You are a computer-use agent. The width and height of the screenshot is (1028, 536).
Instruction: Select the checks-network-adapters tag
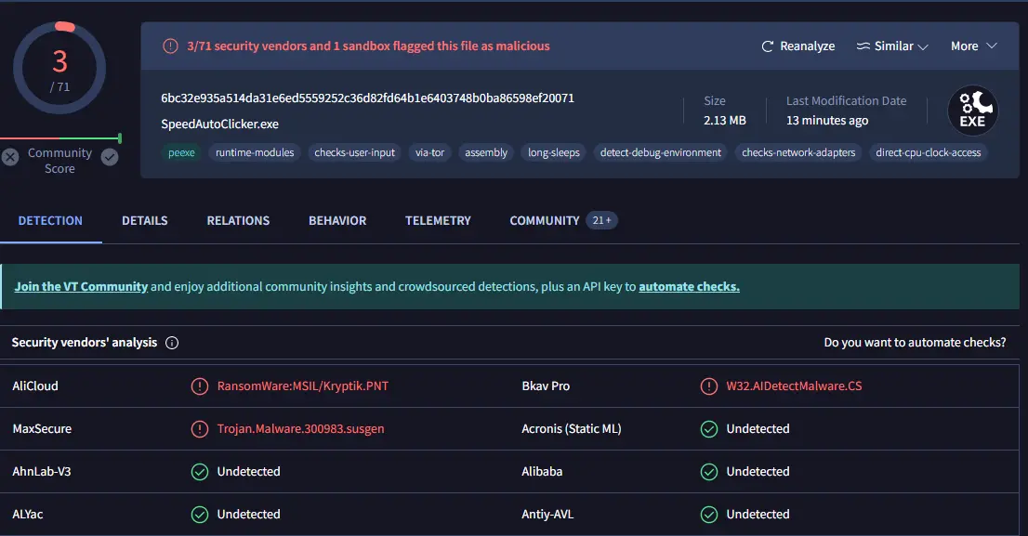pyautogui.click(x=798, y=152)
